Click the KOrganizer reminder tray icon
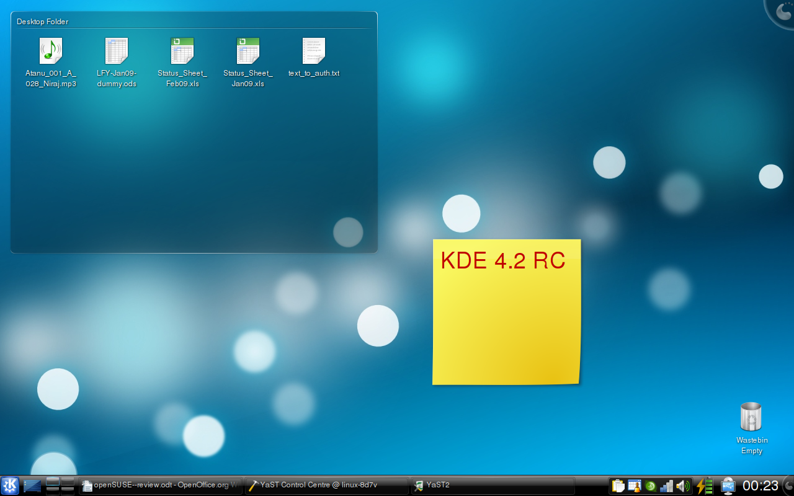Viewport: 794px width, 496px height. pyautogui.click(x=634, y=486)
